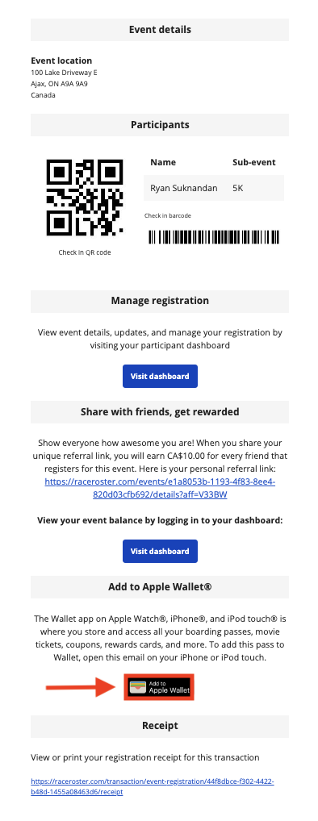Select the Participants section header
Screen dimensions: 318x821
pos(160,125)
